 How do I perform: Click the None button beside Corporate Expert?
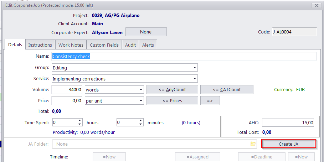(146, 32)
